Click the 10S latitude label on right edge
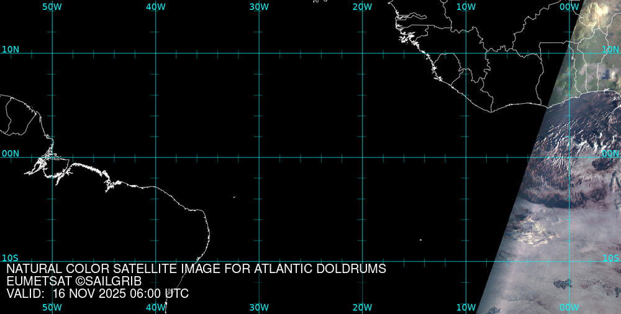The image size is (621, 314). click(610, 258)
